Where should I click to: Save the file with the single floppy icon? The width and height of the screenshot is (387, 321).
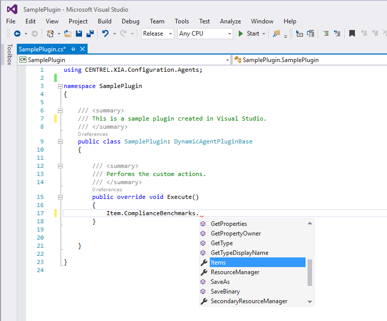(x=79, y=34)
